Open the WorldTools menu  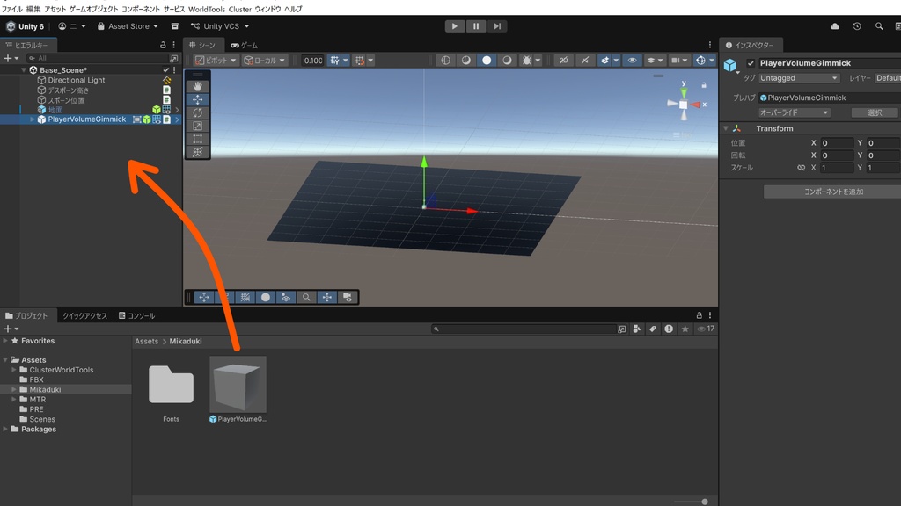207,9
